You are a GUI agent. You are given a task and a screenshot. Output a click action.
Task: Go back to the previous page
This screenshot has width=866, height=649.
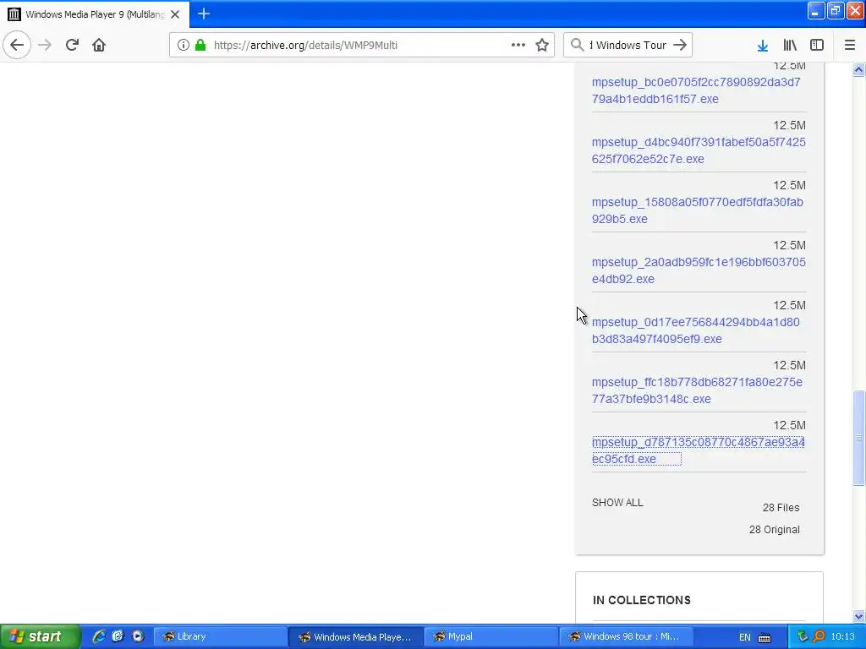tap(17, 45)
